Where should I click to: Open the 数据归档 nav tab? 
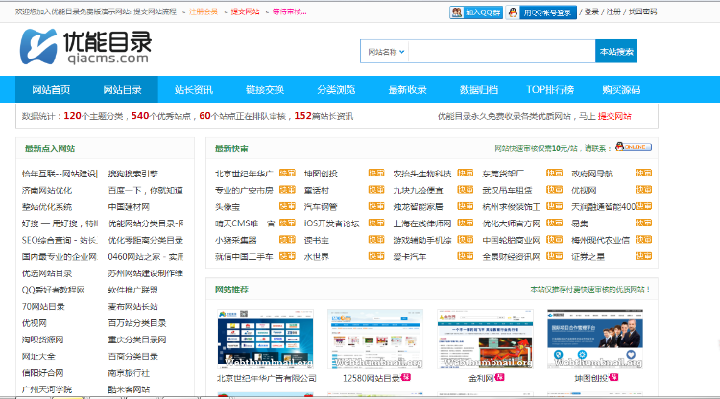(x=479, y=90)
